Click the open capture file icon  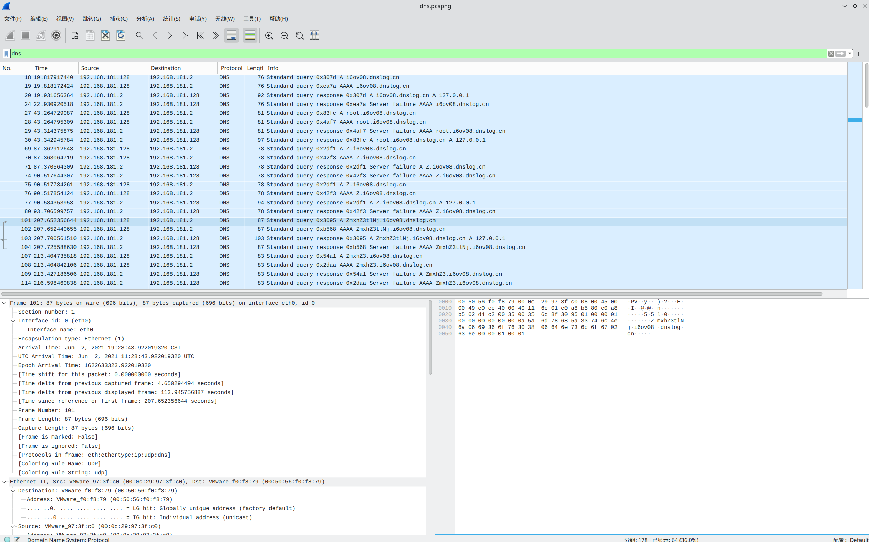tap(75, 35)
